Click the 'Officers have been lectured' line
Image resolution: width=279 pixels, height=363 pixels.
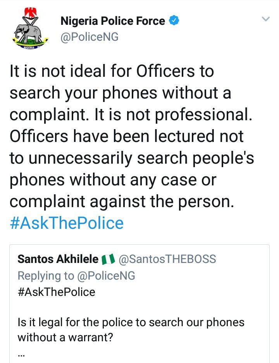point(127,136)
